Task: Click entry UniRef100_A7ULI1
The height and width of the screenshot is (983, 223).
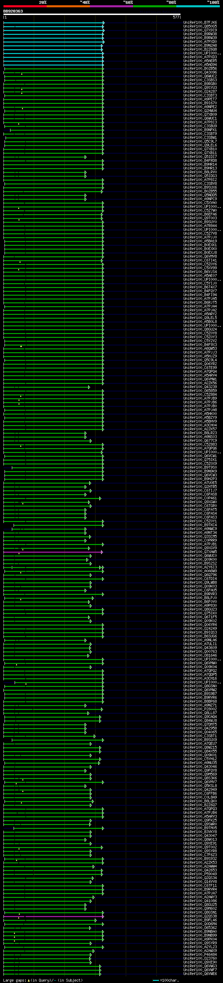Action: (200, 644)
